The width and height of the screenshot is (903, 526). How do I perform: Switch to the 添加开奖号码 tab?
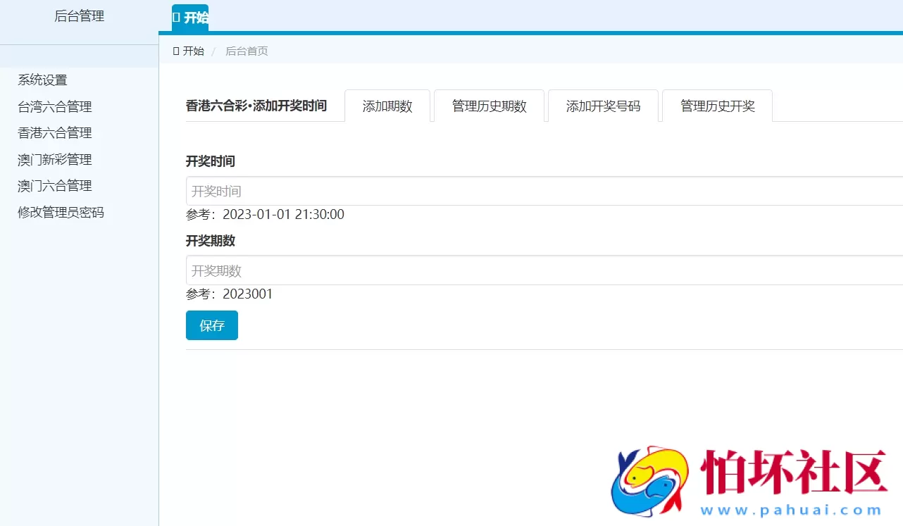[603, 106]
